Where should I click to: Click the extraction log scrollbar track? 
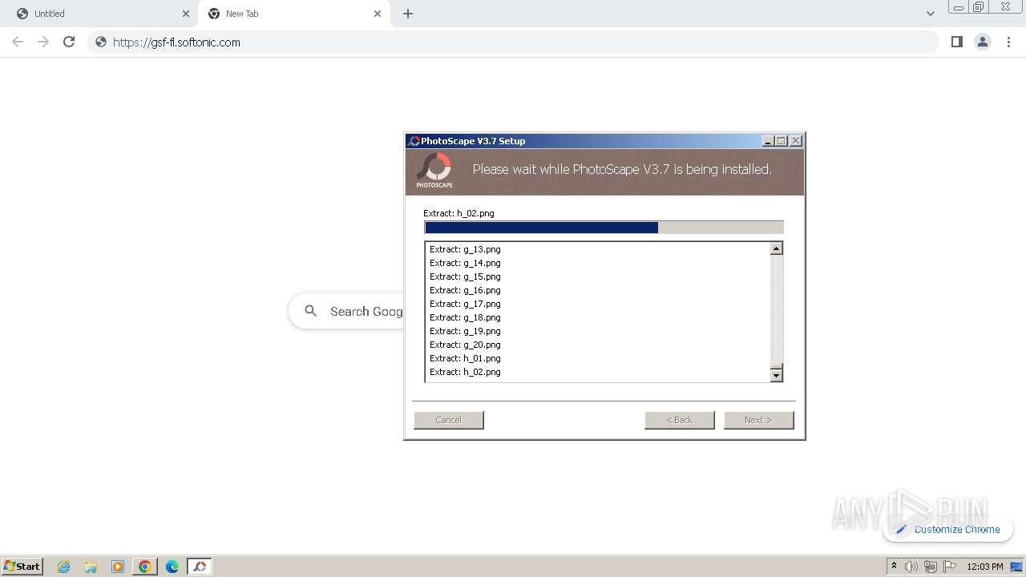(x=776, y=311)
